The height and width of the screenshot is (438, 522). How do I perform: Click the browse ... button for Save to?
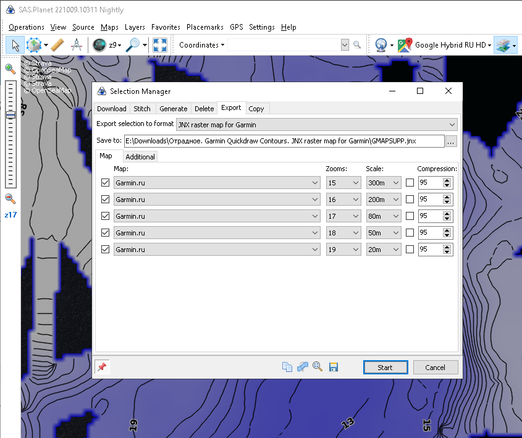(451, 141)
